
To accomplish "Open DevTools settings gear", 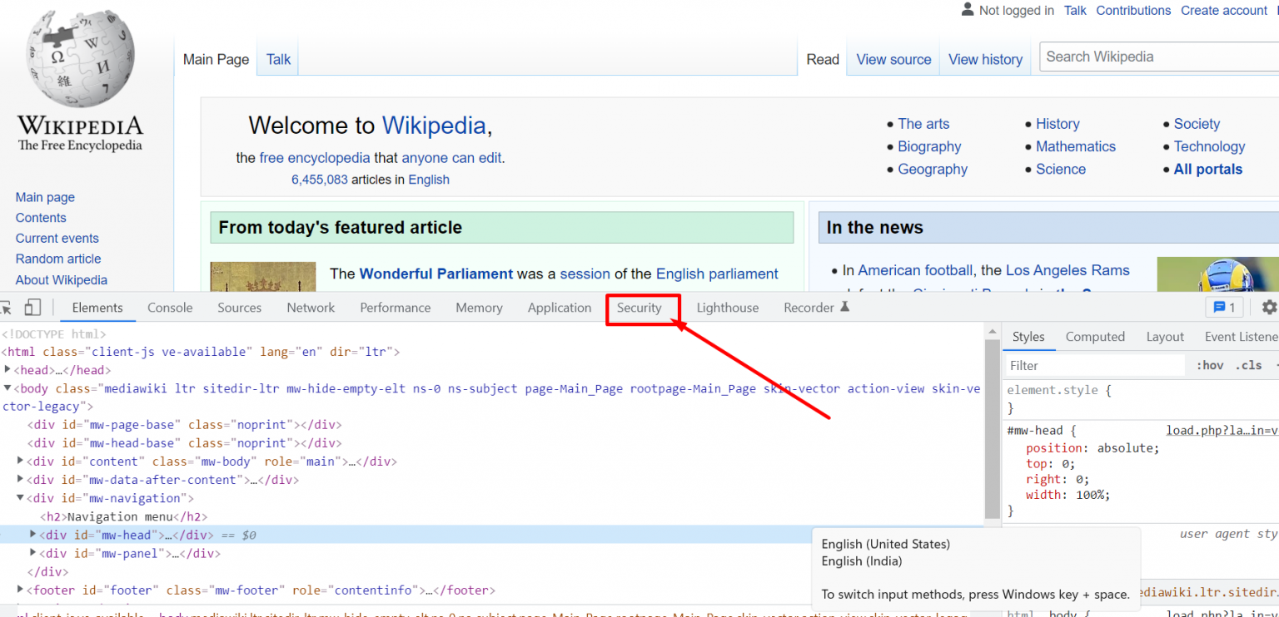I will click(x=1268, y=308).
